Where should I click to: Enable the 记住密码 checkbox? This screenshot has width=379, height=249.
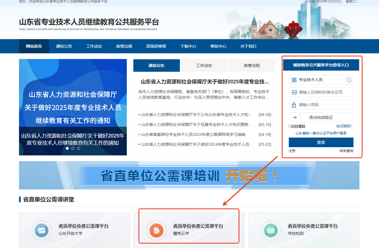tap(290, 126)
